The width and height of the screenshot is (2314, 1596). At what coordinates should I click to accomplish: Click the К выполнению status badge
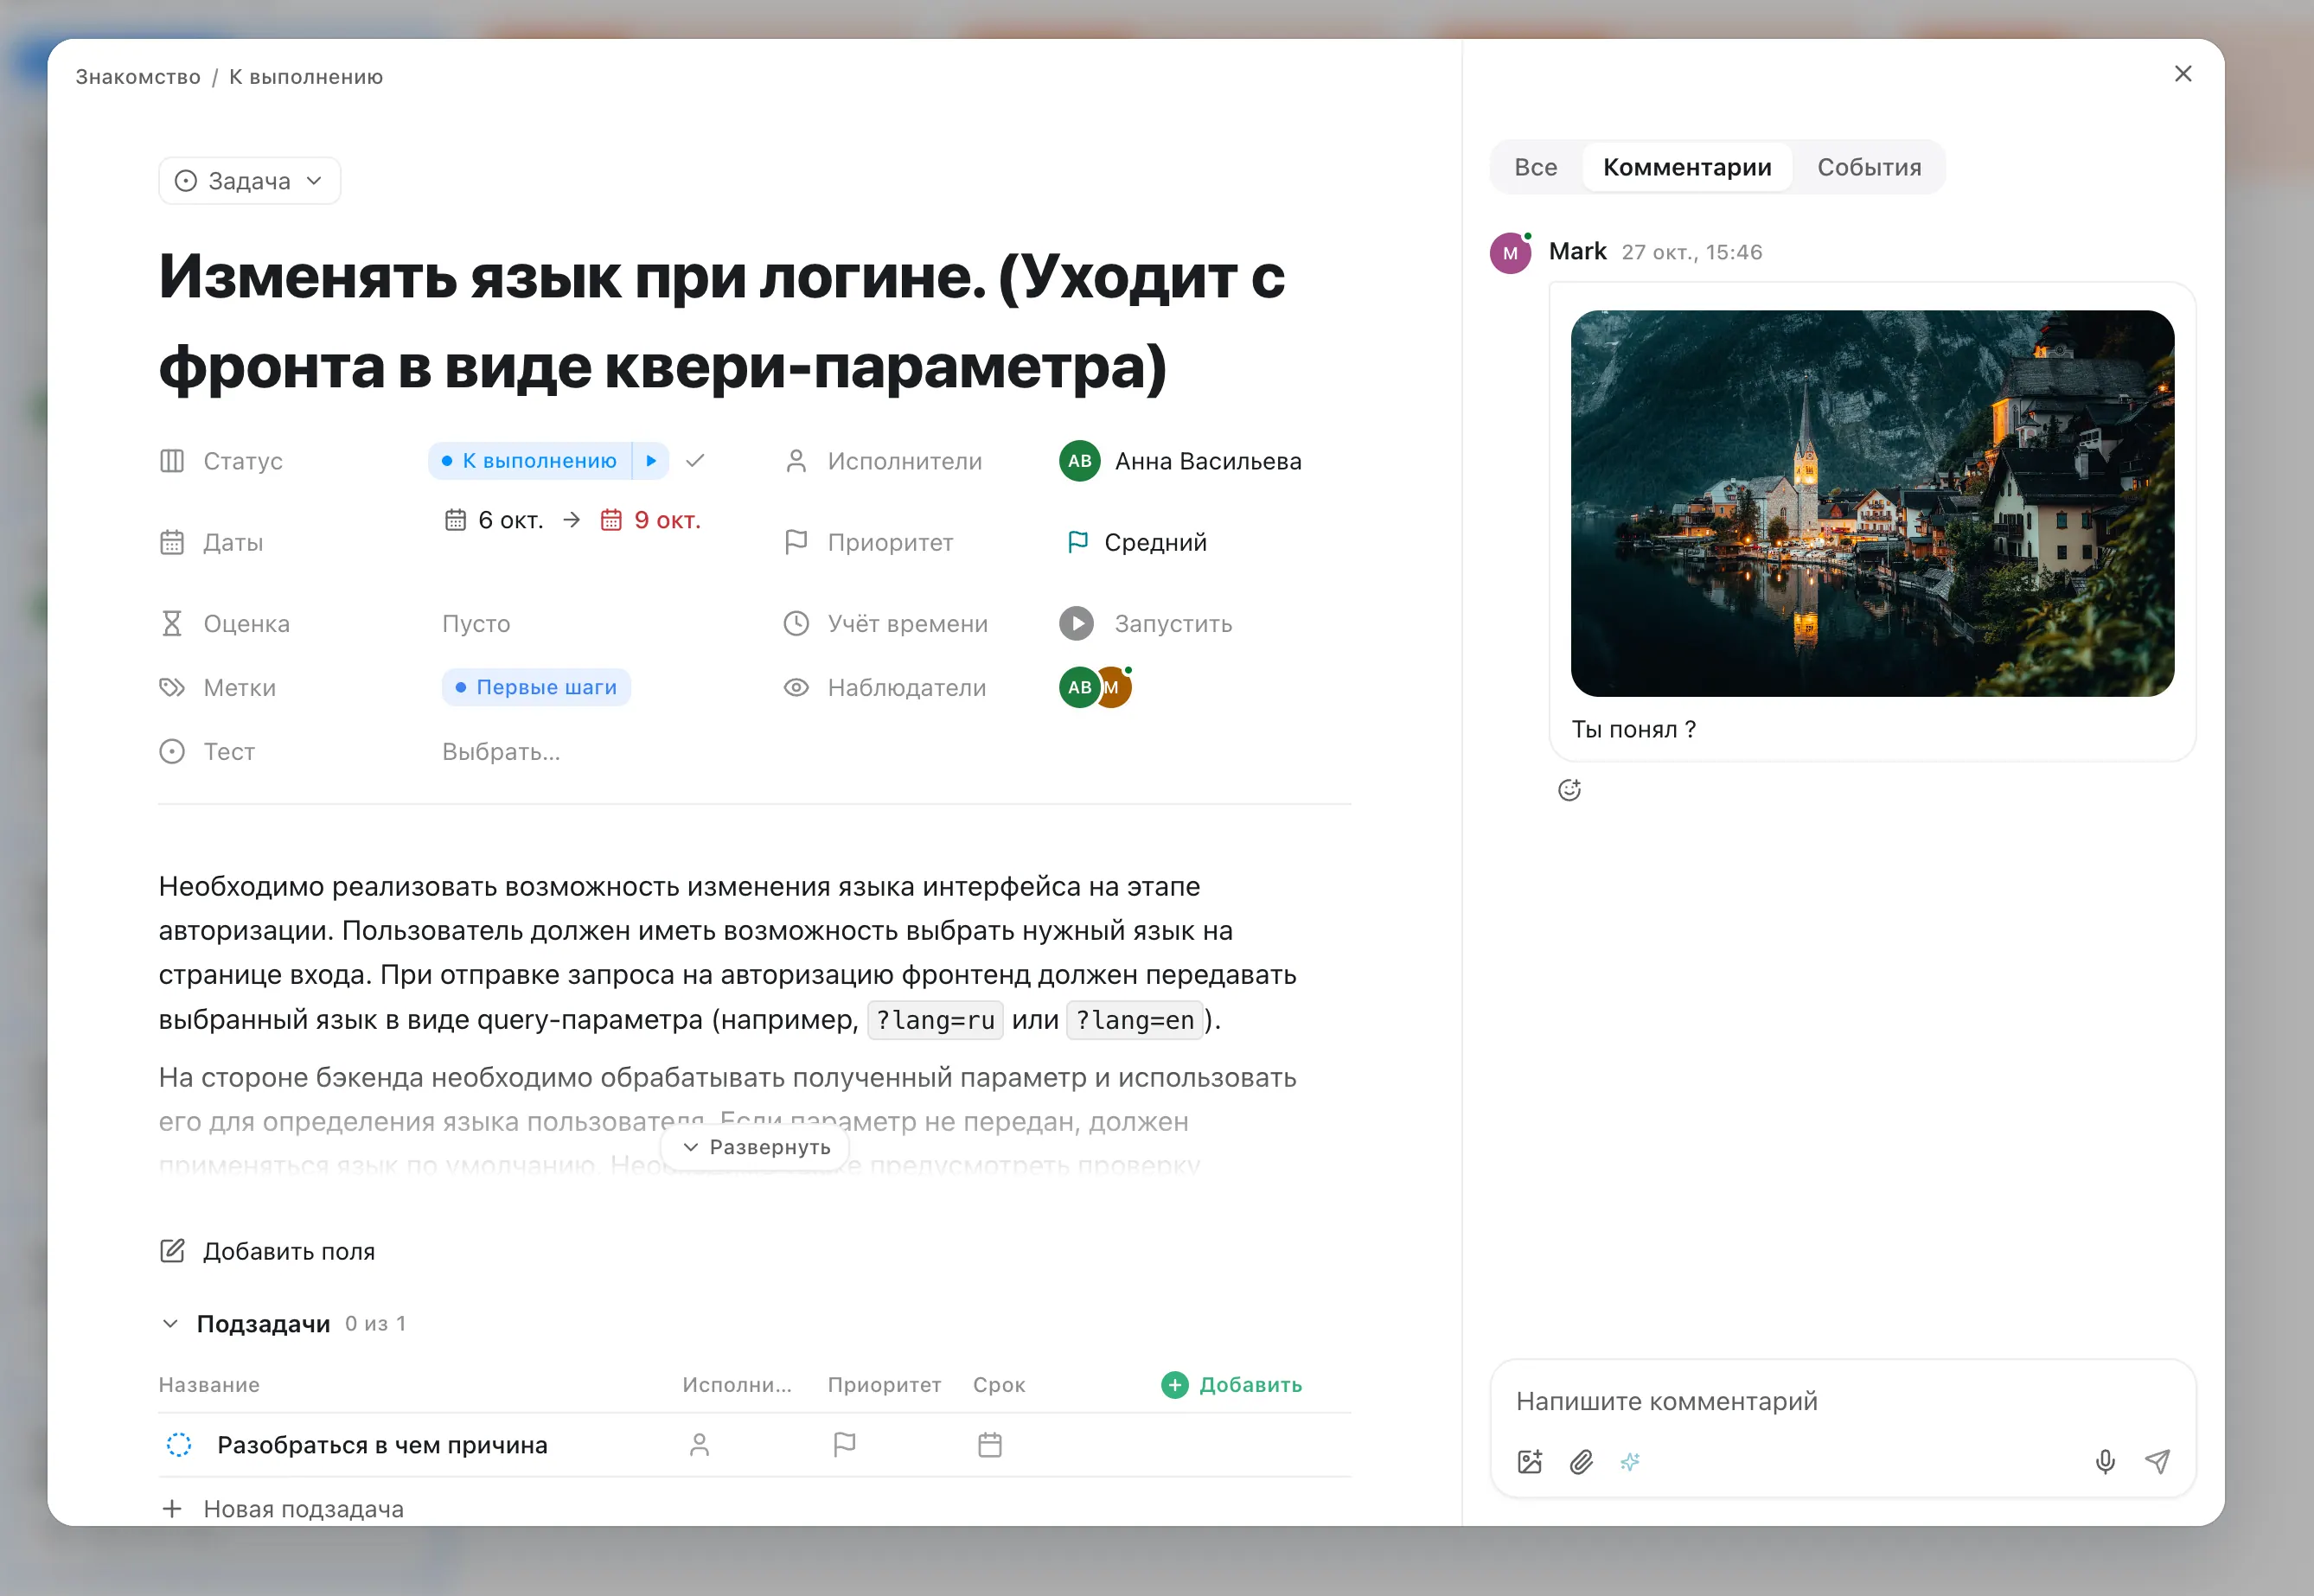(530, 461)
